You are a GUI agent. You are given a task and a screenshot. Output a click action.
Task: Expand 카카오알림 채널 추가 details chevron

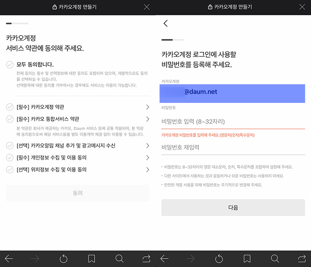(x=148, y=145)
